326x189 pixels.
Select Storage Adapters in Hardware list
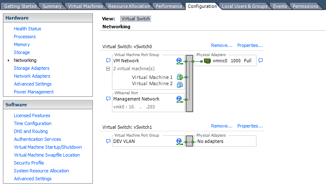click(x=32, y=68)
